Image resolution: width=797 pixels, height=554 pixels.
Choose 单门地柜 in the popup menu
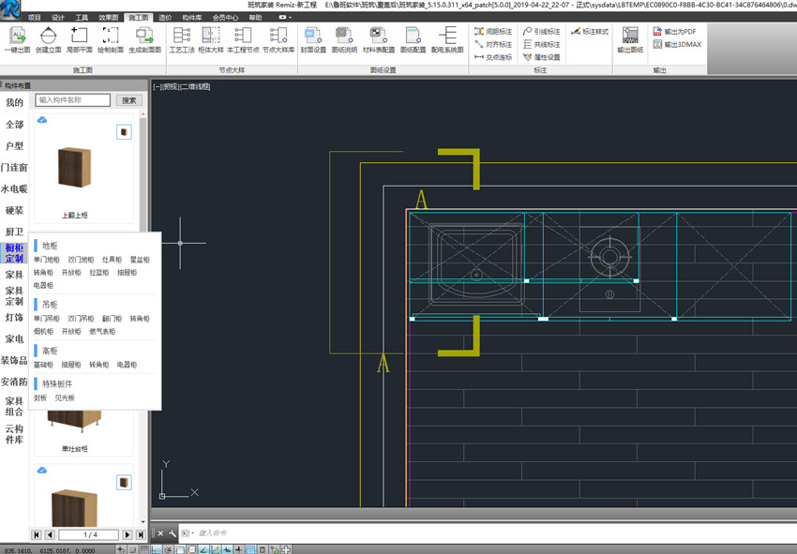pos(46,260)
